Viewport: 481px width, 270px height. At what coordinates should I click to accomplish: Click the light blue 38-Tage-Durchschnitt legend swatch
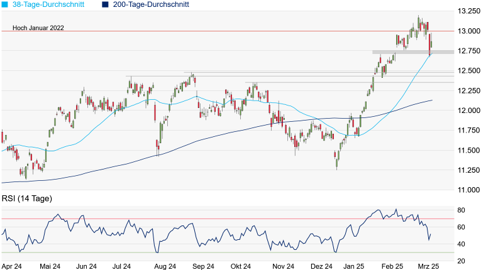[x=5, y=5]
